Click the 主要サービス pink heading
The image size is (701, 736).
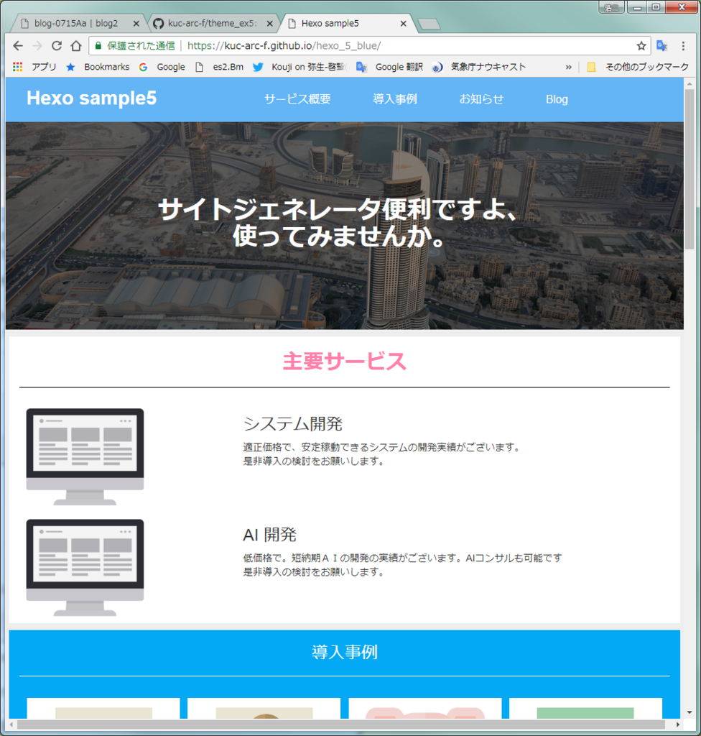(x=345, y=361)
